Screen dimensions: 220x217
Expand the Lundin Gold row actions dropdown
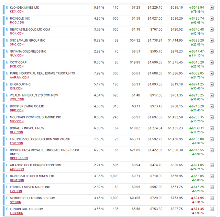coord(212,209)
